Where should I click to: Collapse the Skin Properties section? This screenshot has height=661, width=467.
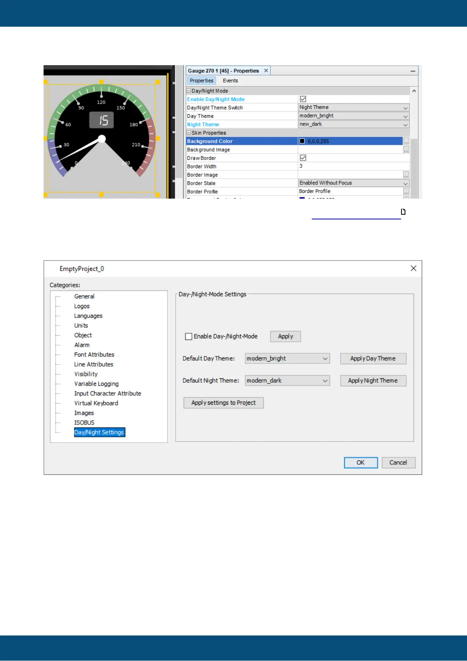click(189, 133)
